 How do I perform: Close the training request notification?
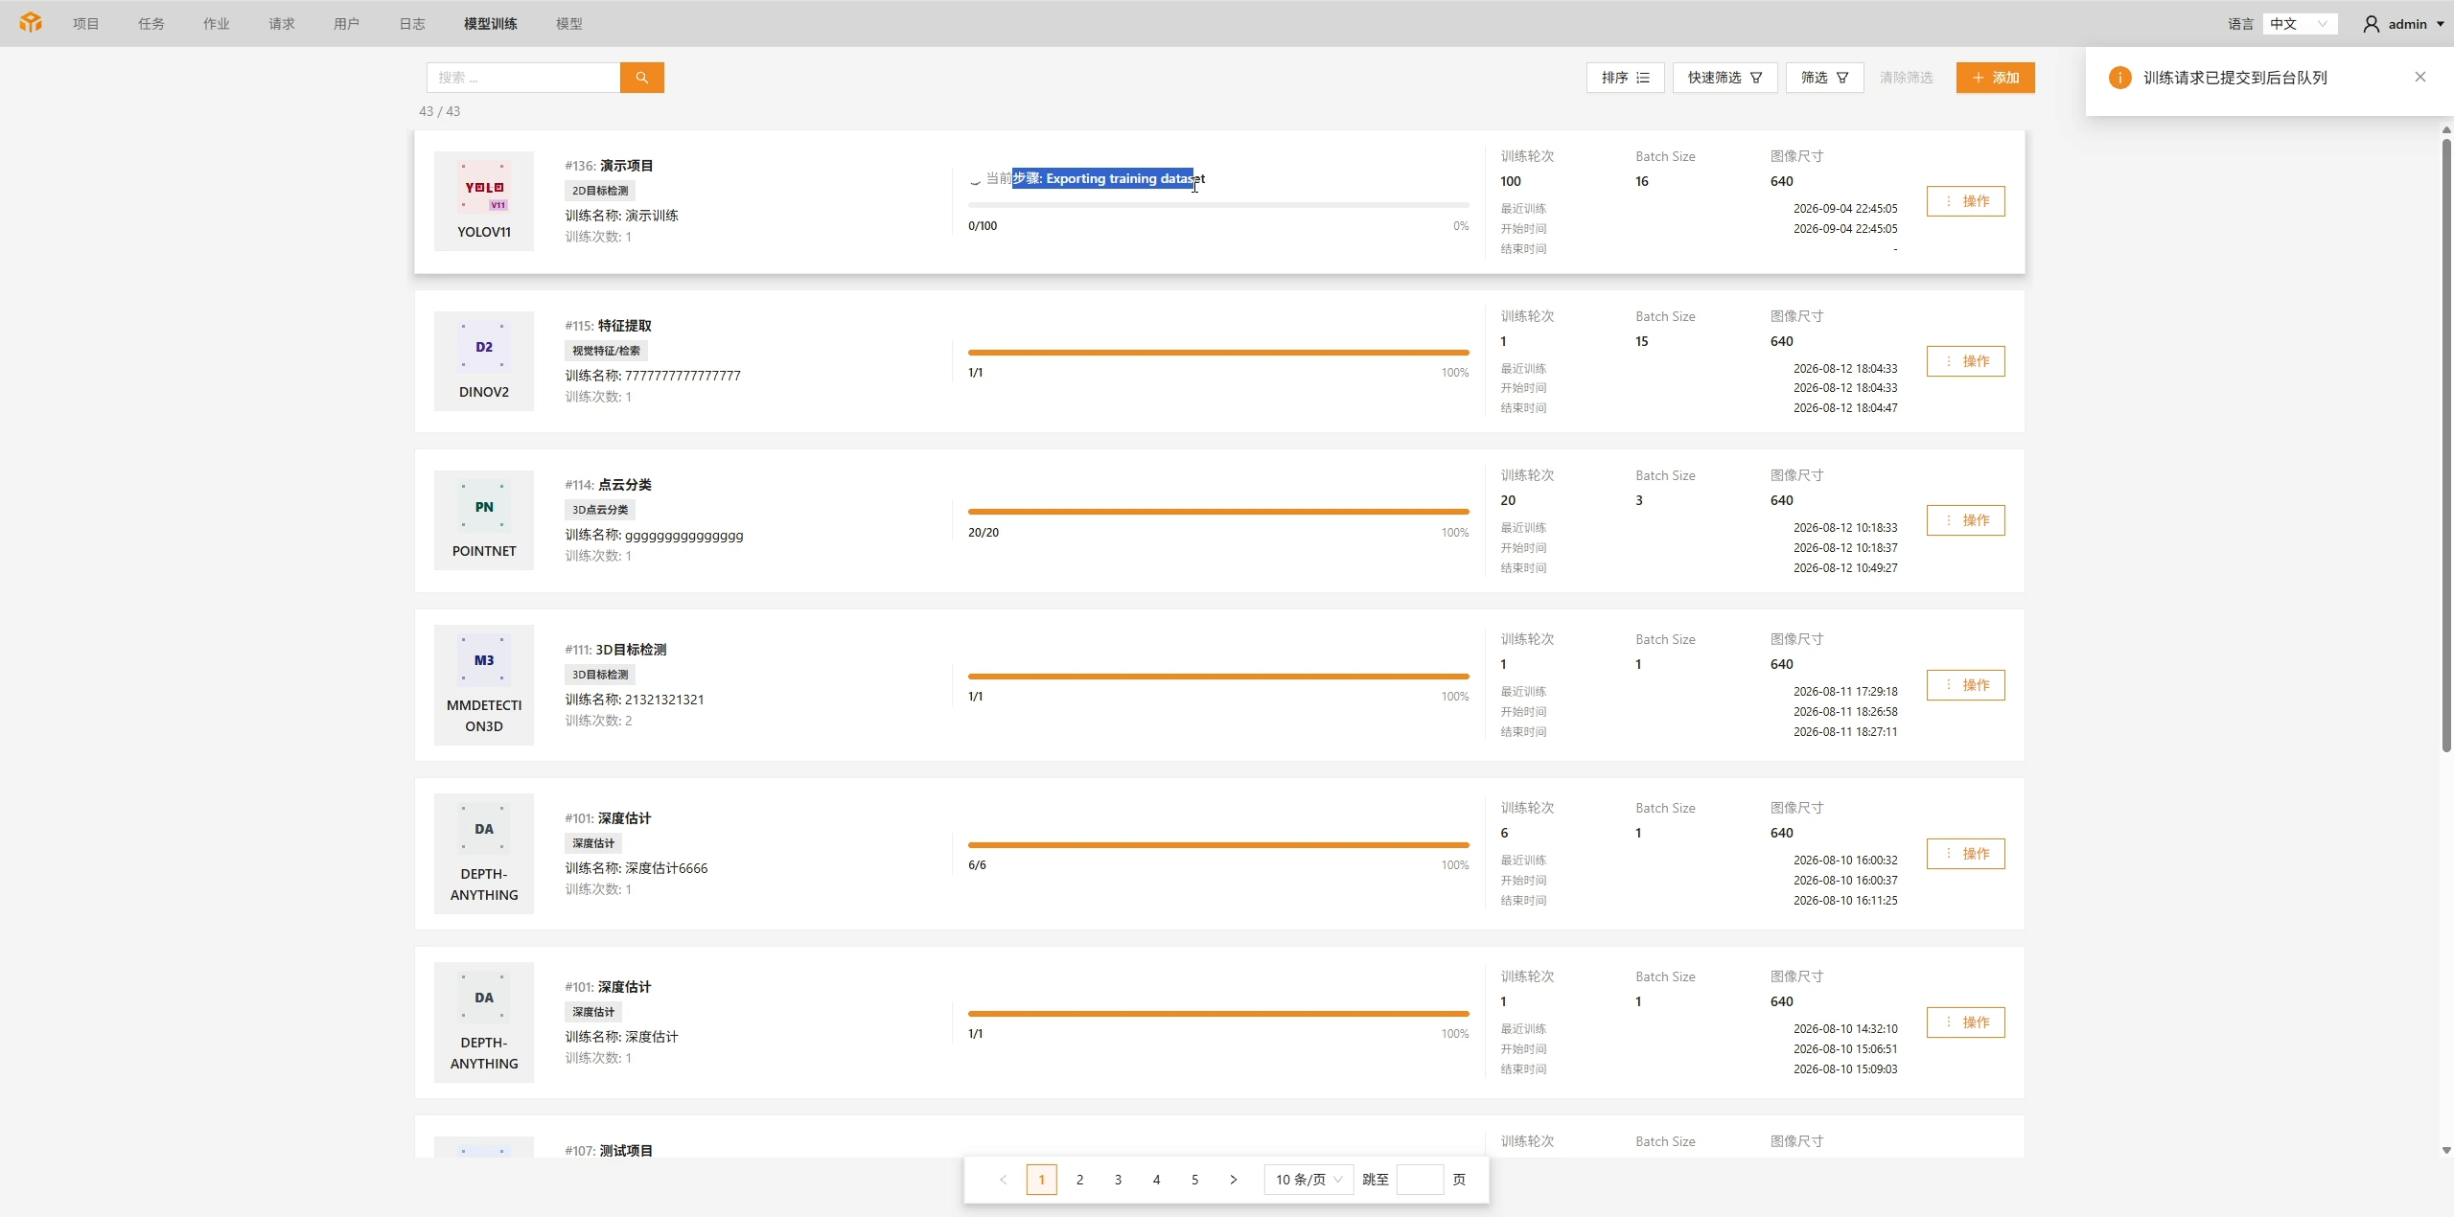(x=2419, y=78)
